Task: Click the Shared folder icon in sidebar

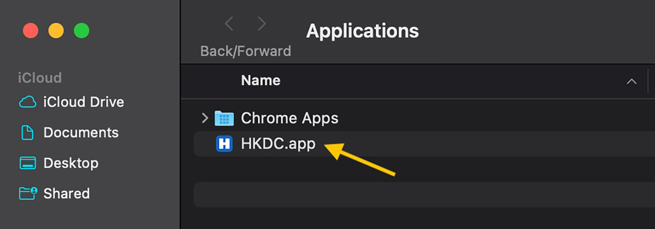Action: 28,193
